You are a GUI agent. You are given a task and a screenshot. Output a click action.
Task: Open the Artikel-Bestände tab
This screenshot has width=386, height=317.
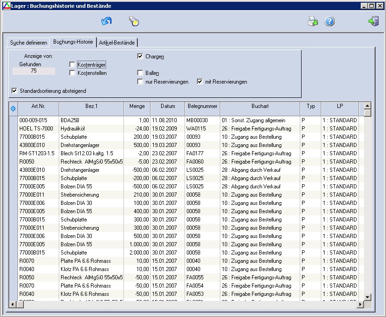117,43
